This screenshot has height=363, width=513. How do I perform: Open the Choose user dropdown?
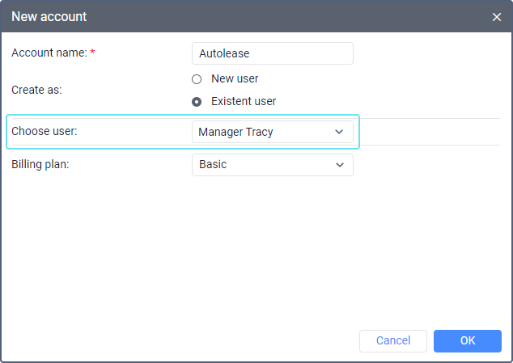point(272,132)
